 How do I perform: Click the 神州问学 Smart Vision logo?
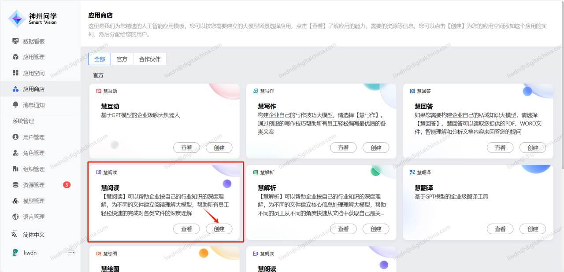[x=33, y=18]
